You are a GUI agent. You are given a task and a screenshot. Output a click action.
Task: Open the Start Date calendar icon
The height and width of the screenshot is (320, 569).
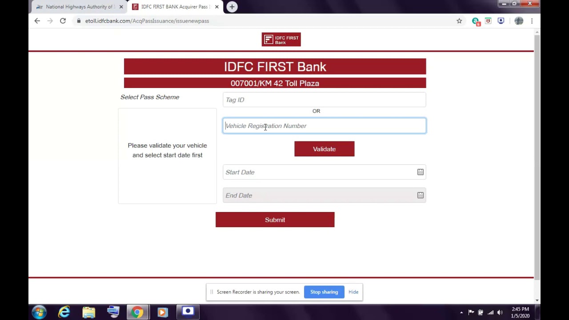pos(420,172)
